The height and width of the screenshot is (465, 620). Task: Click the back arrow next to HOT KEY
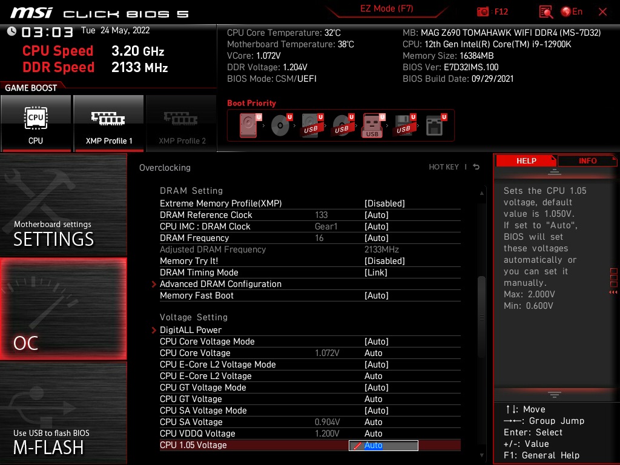[x=477, y=167]
